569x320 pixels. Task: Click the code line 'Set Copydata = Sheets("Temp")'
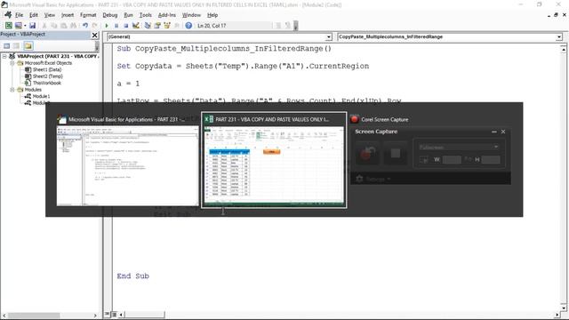243,66
